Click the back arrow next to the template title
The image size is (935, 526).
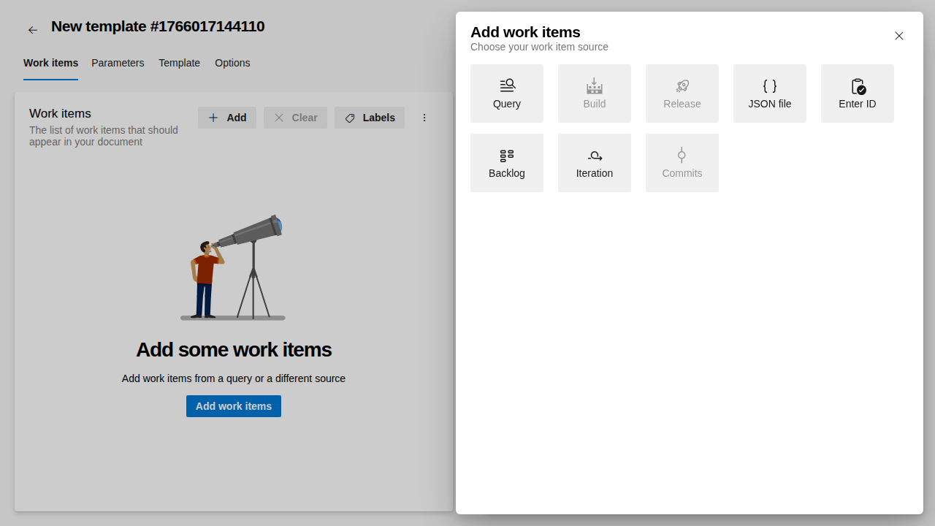click(x=32, y=29)
